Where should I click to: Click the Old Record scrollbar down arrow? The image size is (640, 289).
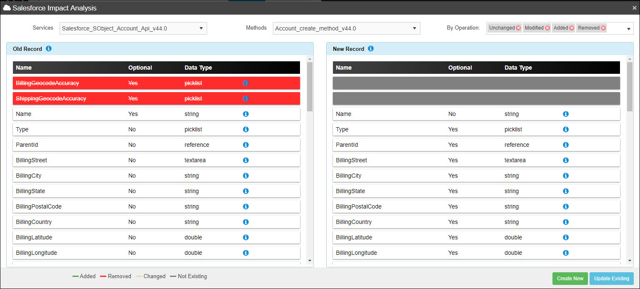click(x=310, y=261)
